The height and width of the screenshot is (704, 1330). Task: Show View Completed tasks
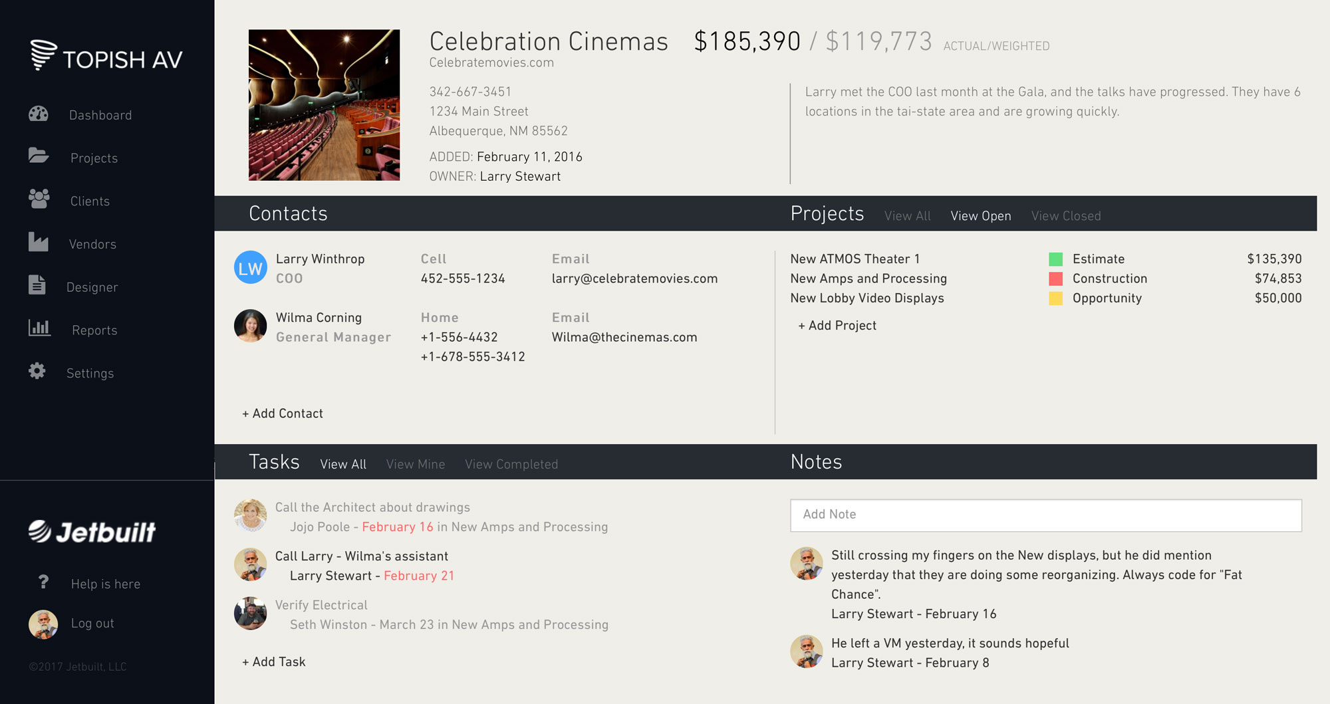[511, 464]
